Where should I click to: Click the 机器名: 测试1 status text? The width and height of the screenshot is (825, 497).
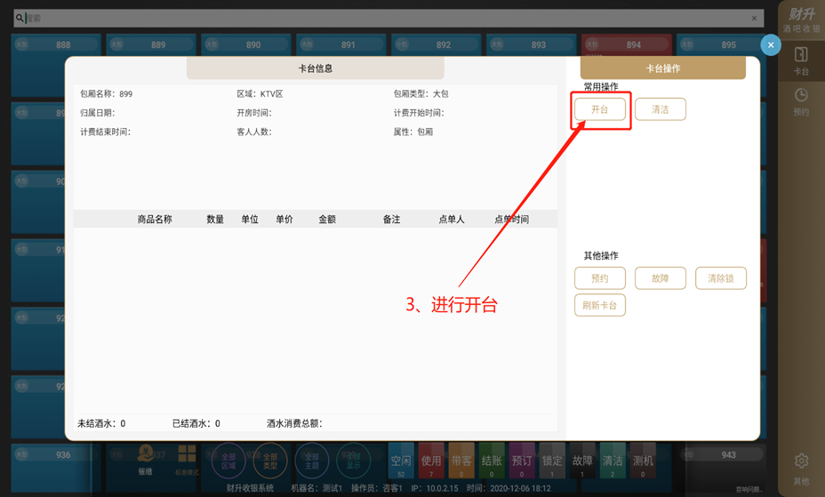(316, 488)
